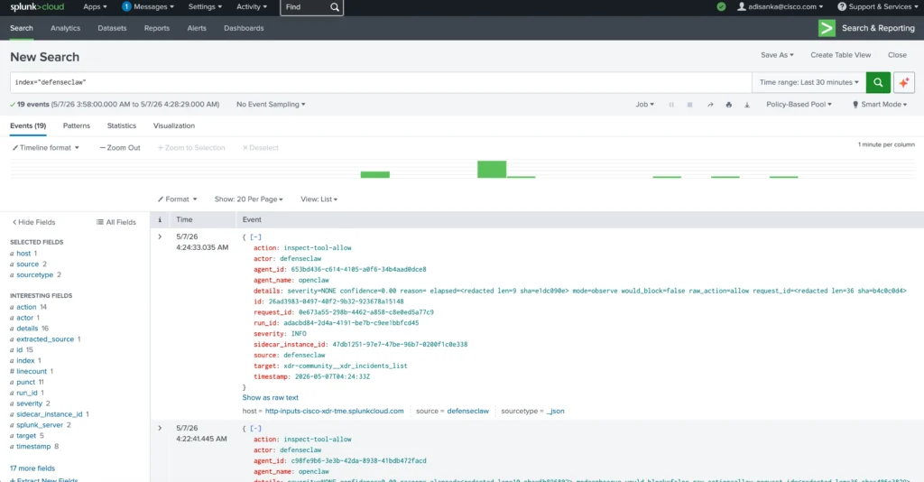924x482 pixels.
Task: Click the Search & Reporting app icon
Action: tap(827, 28)
